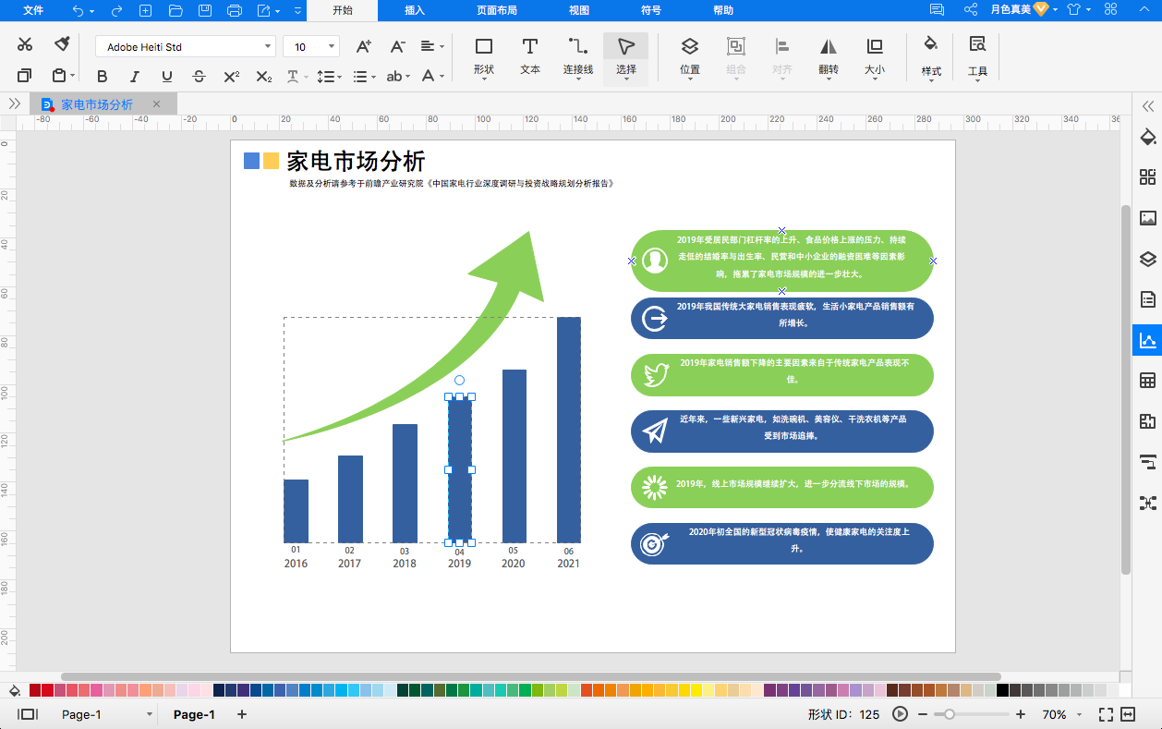Toggle the page list panel icon
This screenshot has height=729, width=1162.
[28, 714]
